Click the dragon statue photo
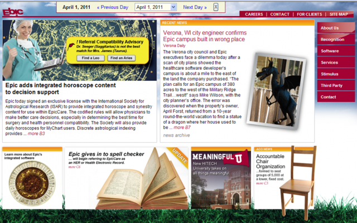 point(277,91)
